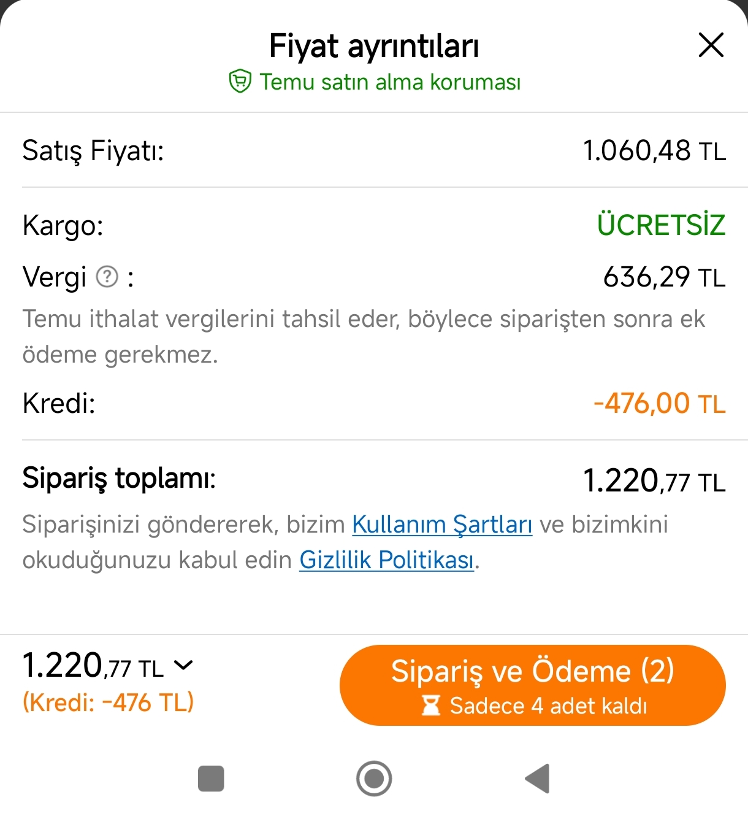The height and width of the screenshot is (824, 748).
Task: Tap the Android recent apps square icon
Action: (x=211, y=779)
